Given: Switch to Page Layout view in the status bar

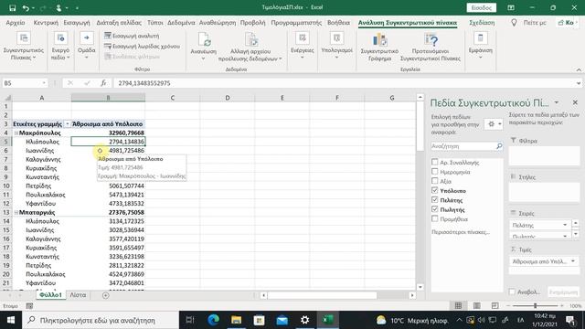Looking at the screenshot, I should pos(476,306).
